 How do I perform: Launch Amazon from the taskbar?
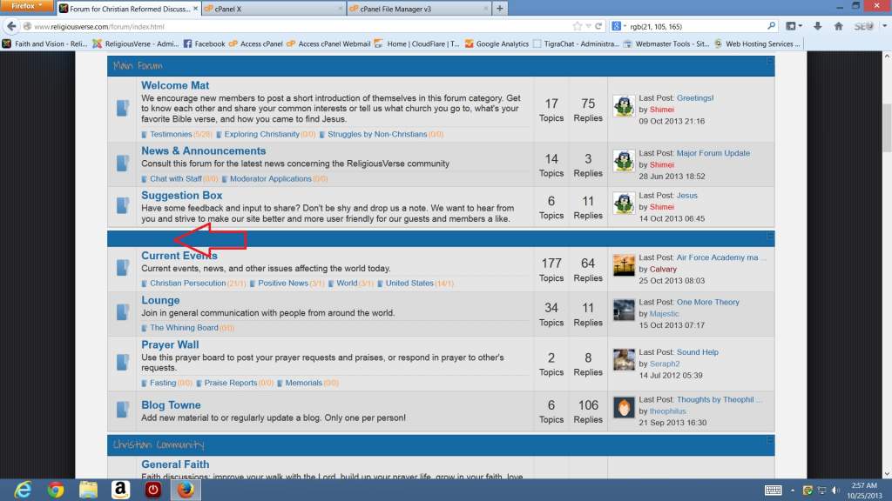pyautogui.click(x=120, y=489)
